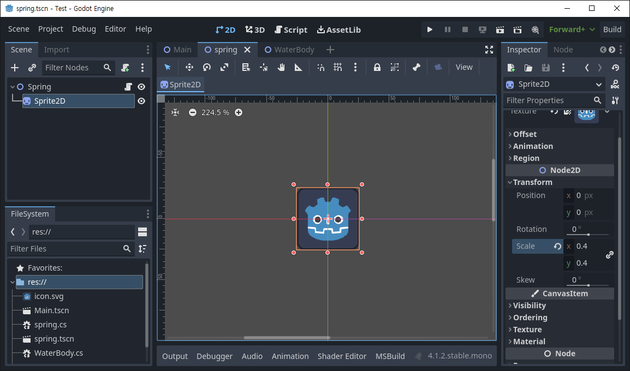Group the selected node's children
Viewport: 630px width, 371px height.
(395, 67)
